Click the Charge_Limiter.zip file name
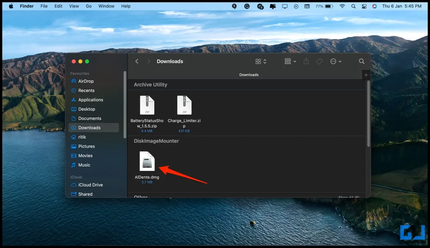Viewport: 430px width, 248px height. click(184, 123)
